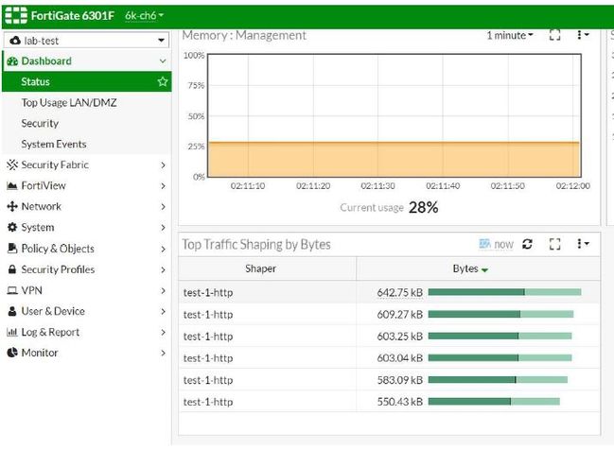Open Top Traffic Shaping widget options menu
This screenshot has width=614, height=450.
(x=584, y=244)
